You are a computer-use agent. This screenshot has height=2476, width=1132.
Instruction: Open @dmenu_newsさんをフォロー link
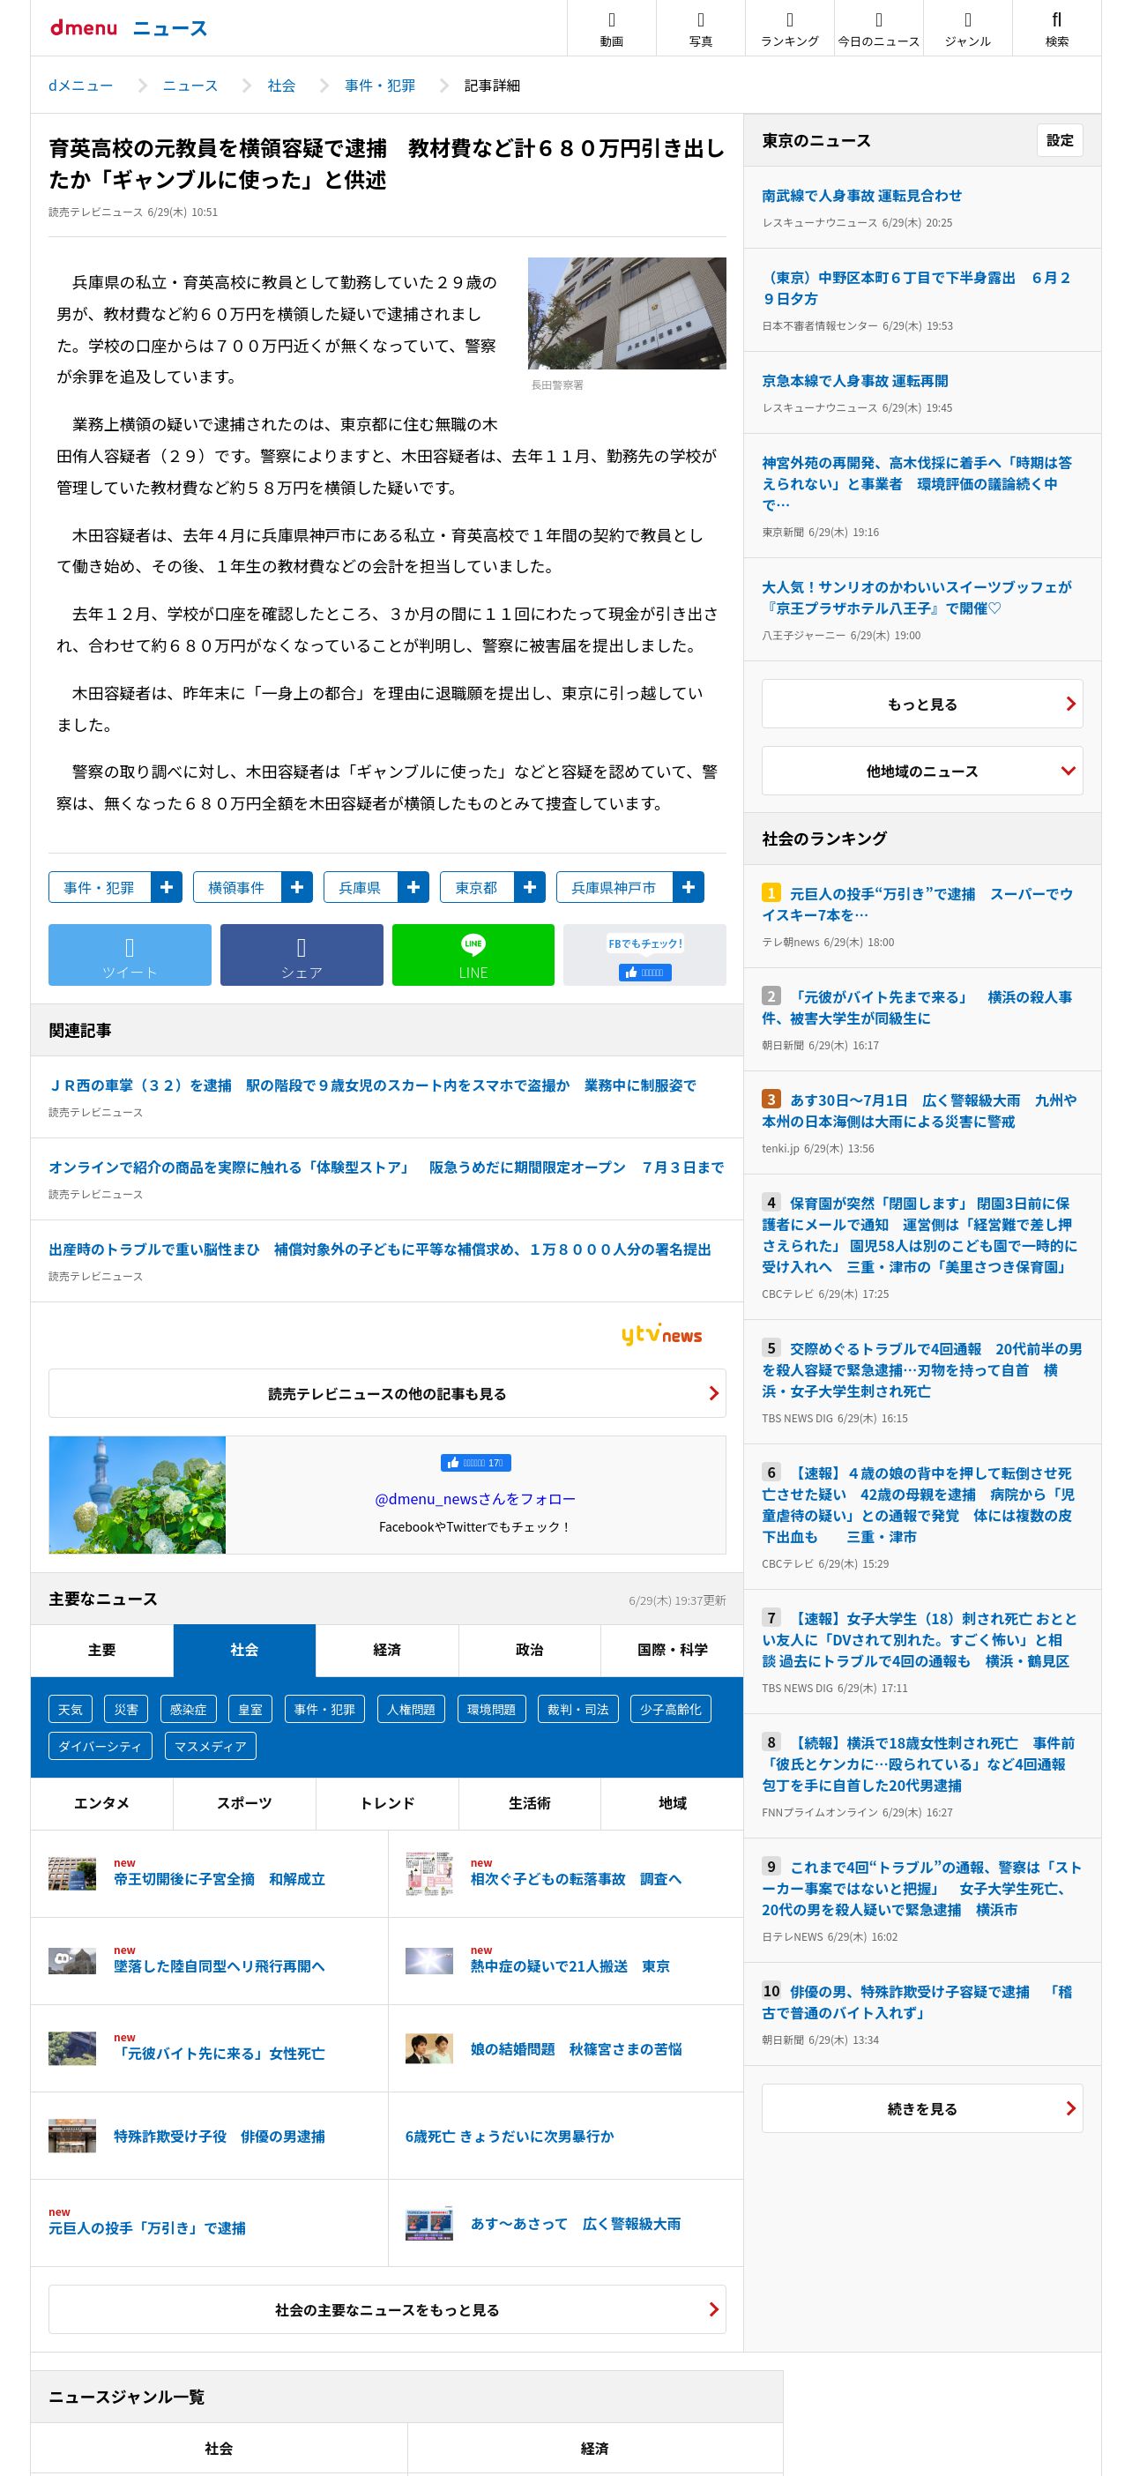[476, 1498]
